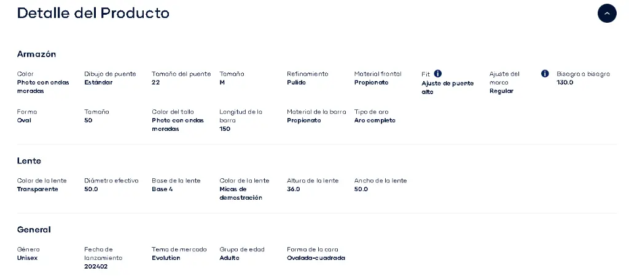Click the Tema de mercado value Evolution

[x=166, y=257]
